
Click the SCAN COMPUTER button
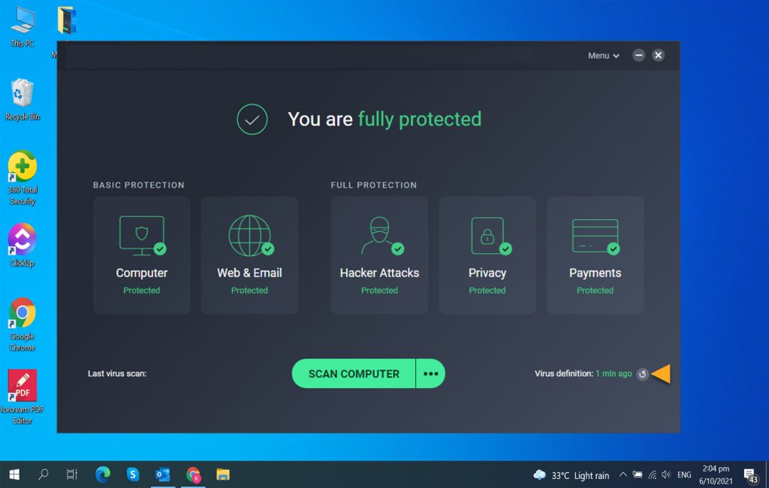354,374
